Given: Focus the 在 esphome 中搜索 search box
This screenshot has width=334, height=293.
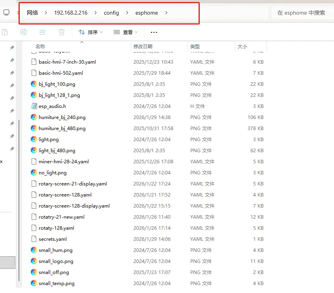Looking at the screenshot, I should (x=301, y=13).
